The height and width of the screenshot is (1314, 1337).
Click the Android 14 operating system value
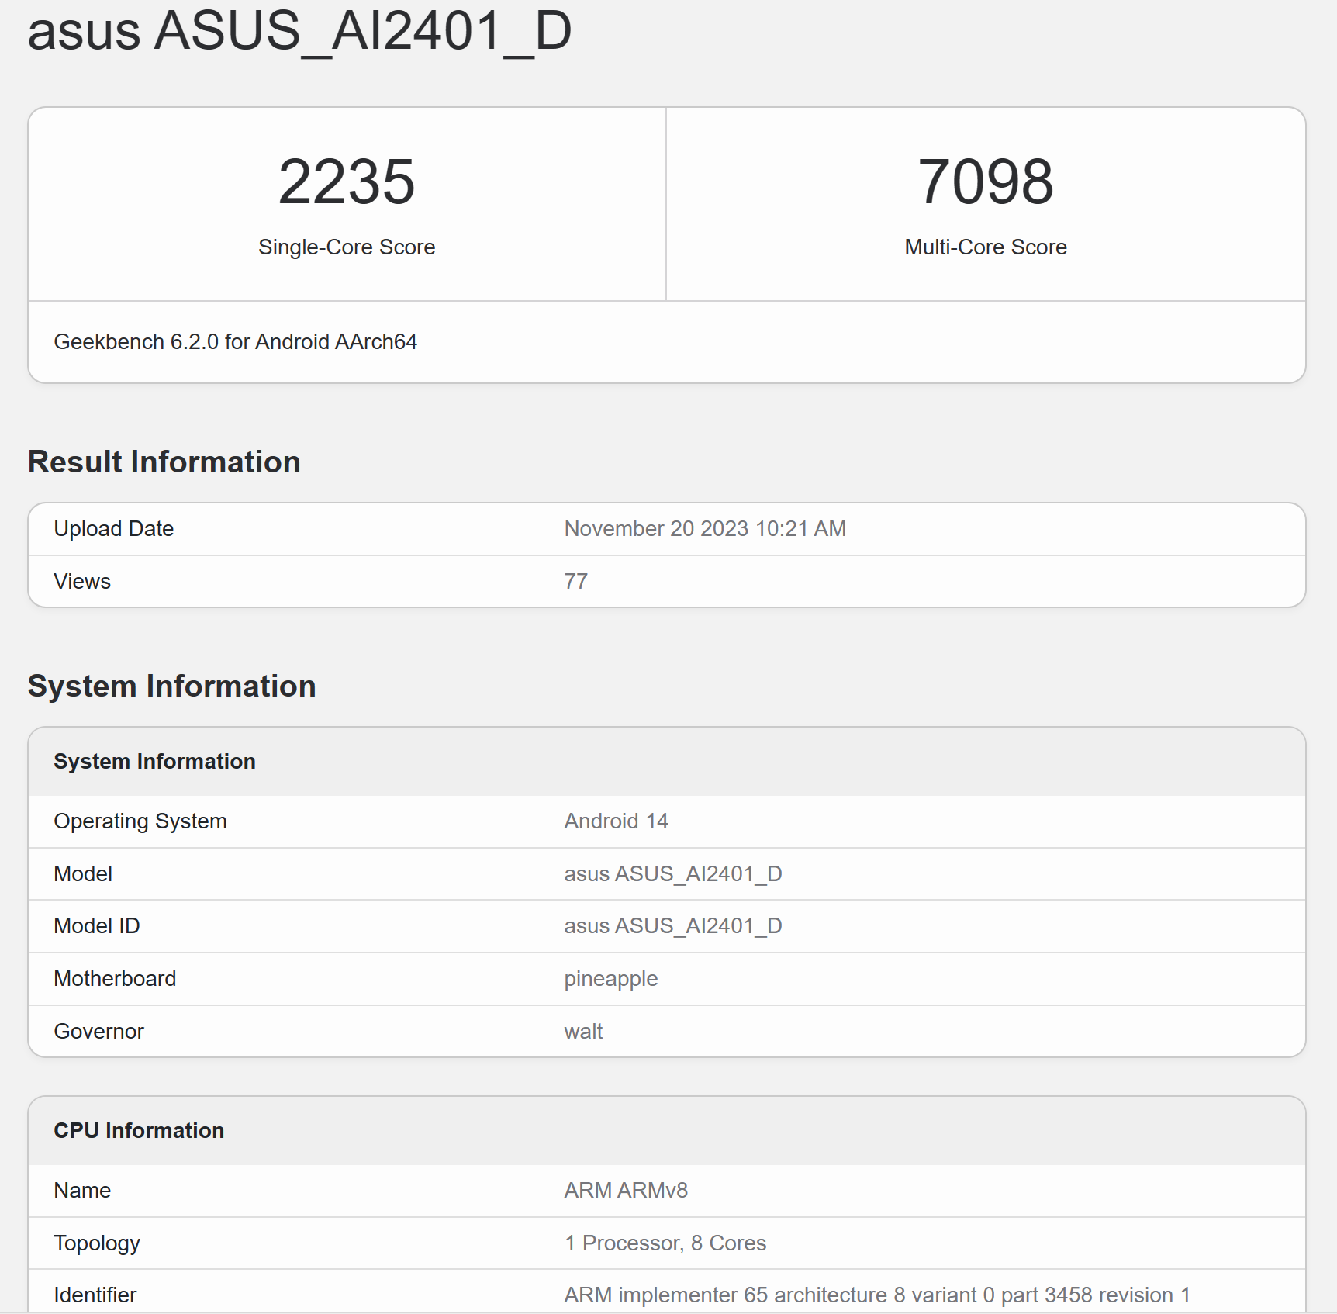click(x=616, y=821)
